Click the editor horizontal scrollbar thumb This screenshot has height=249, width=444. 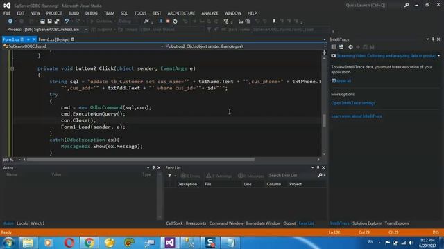[x=141, y=160]
